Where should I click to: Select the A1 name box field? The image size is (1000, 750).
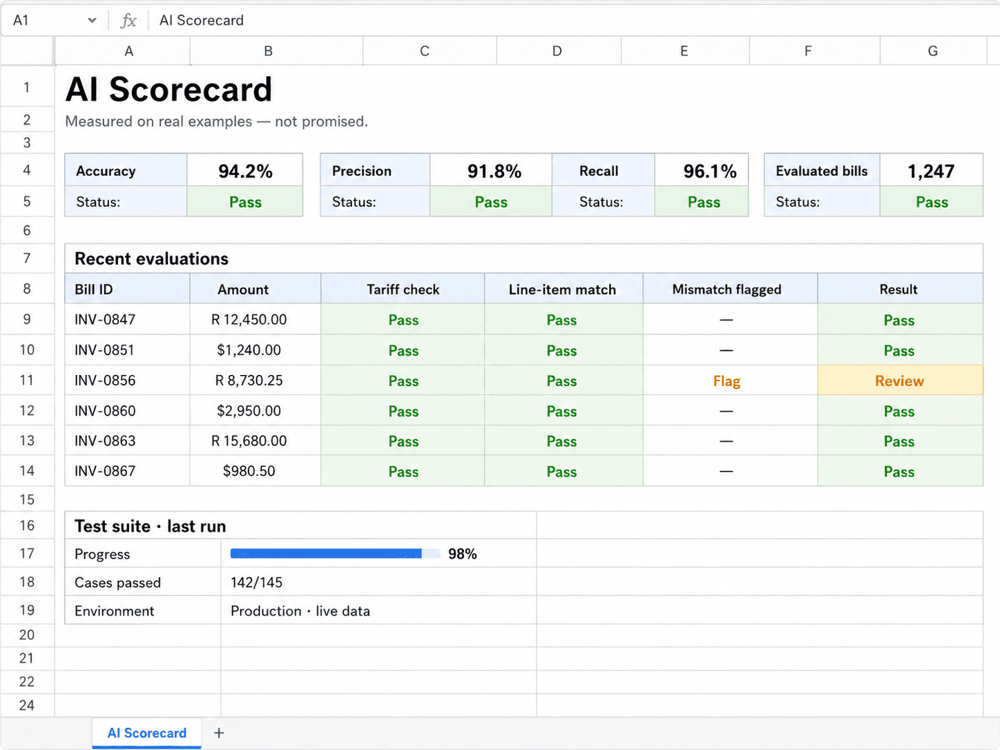coord(54,20)
